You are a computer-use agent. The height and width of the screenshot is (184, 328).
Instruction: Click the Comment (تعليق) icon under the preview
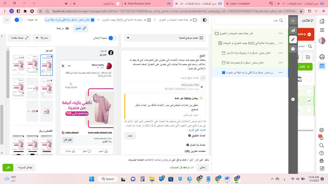(x=89, y=151)
